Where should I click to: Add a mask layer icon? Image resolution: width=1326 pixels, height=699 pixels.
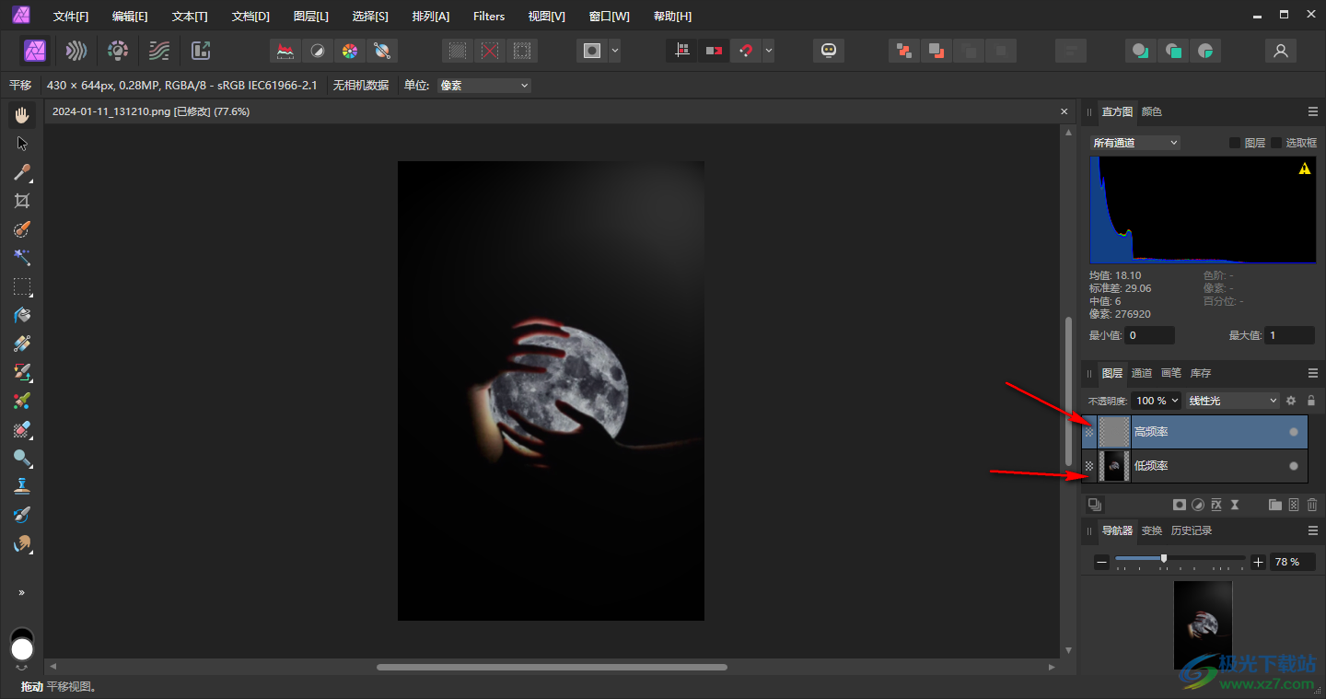pos(1179,505)
